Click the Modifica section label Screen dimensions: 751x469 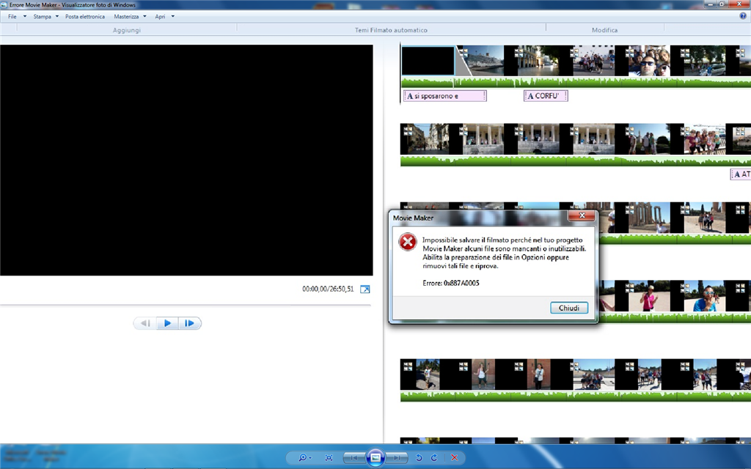pos(604,29)
